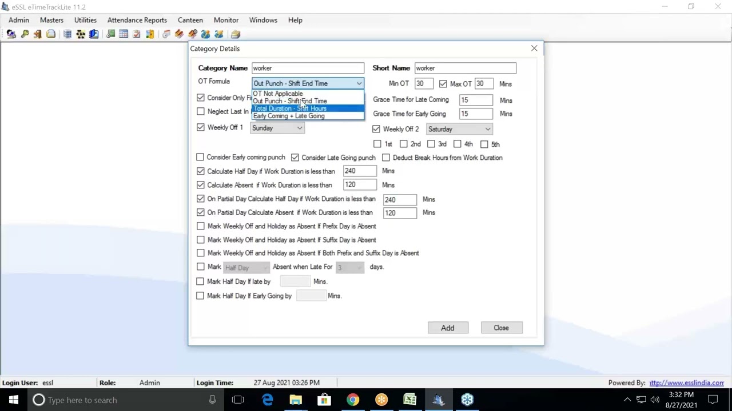Viewport: 732px width, 411px height.
Task: Click the green key toolbar icon
Action: coord(25,34)
